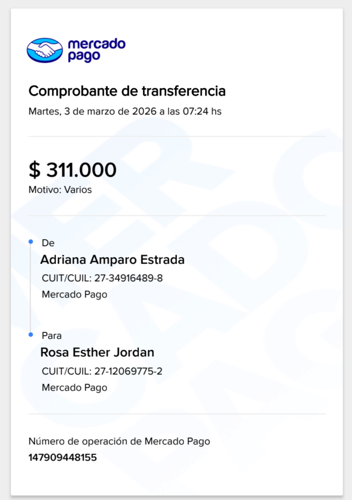
Task: Select the $ 311.000 amount
Action: point(72,170)
